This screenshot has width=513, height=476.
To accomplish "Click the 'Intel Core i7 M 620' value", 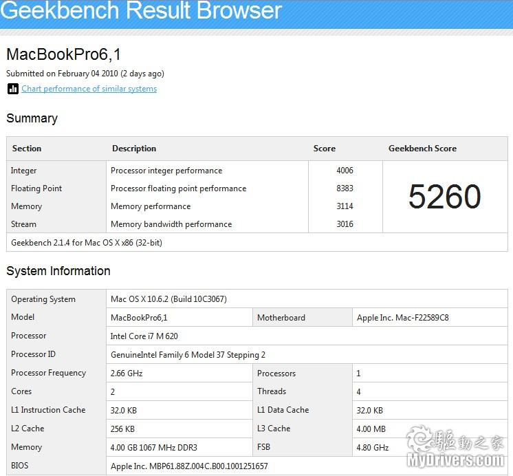I will pos(144,336).
